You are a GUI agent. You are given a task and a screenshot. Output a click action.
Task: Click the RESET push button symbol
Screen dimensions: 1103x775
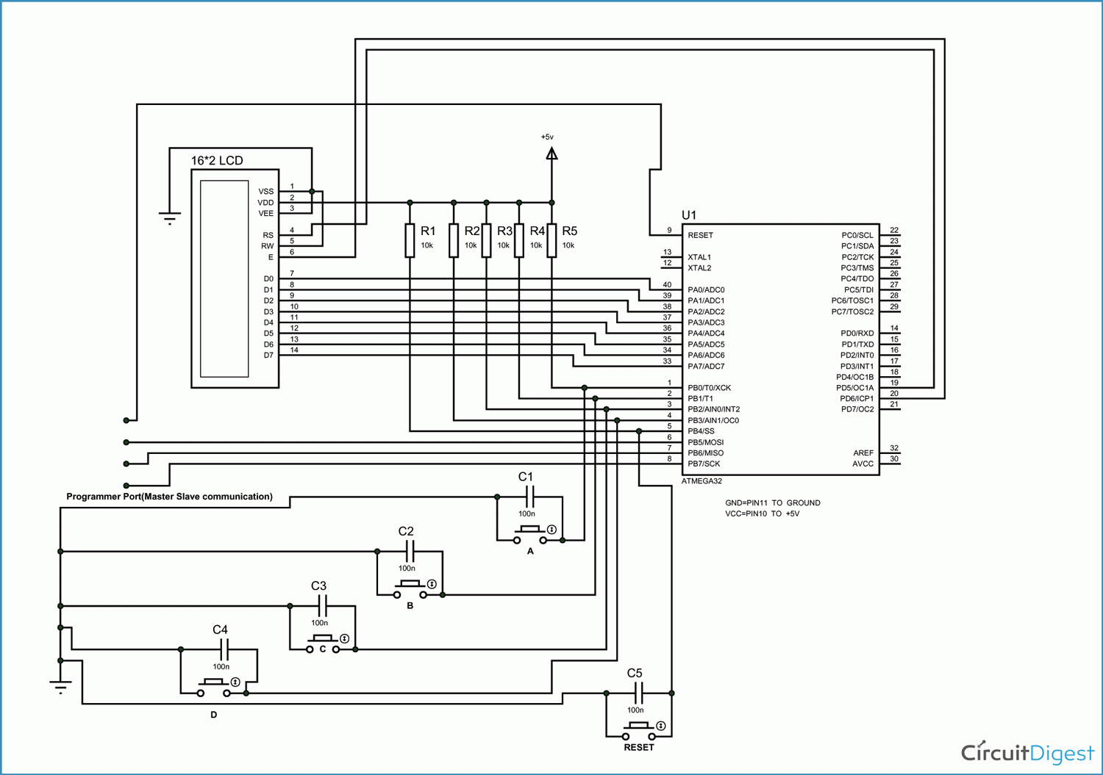[x=639, y=731]
